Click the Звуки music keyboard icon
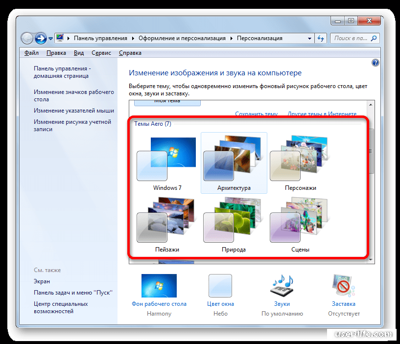 coord(282,286)
